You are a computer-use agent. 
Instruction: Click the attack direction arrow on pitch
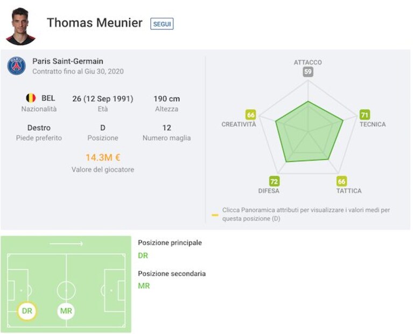(66, 244)
